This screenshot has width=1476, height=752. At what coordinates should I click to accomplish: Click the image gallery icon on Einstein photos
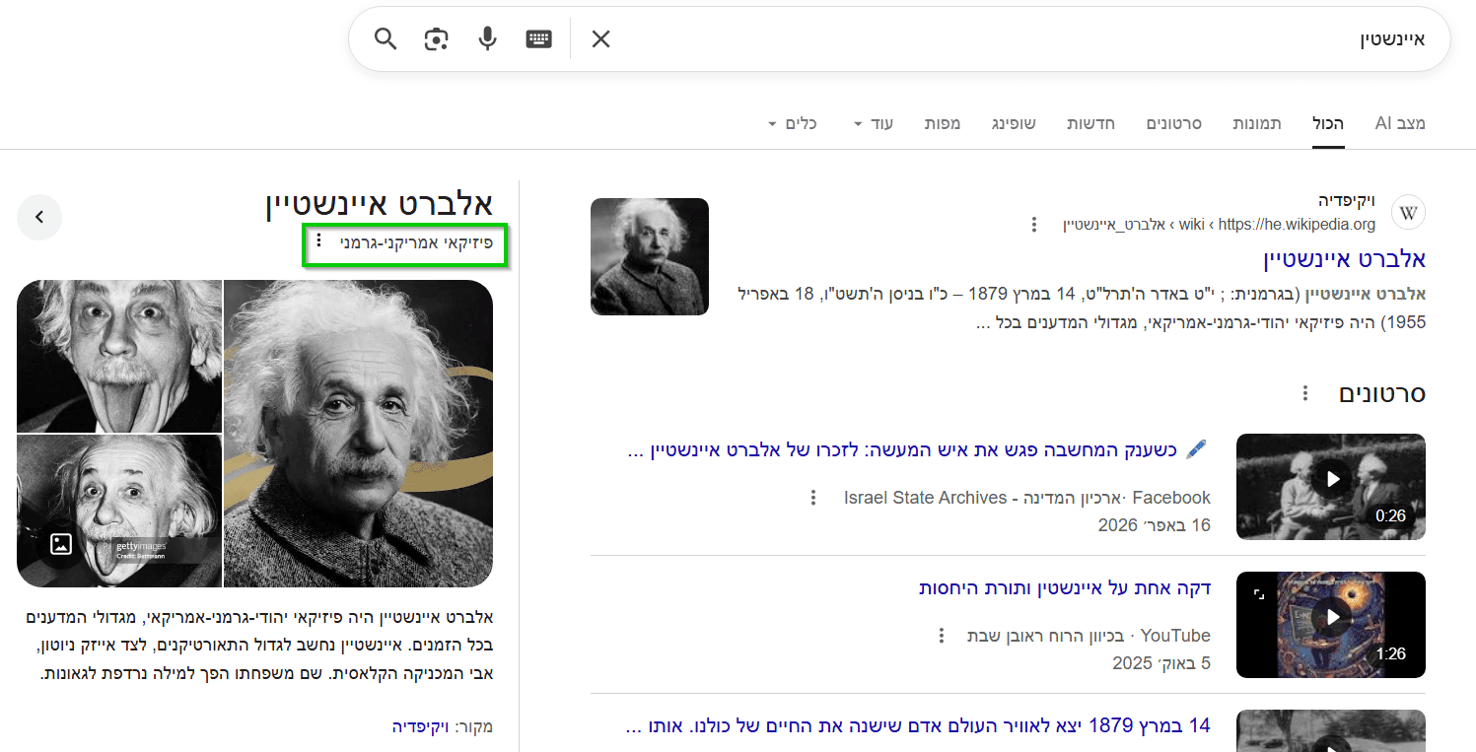tap(60, 543)
